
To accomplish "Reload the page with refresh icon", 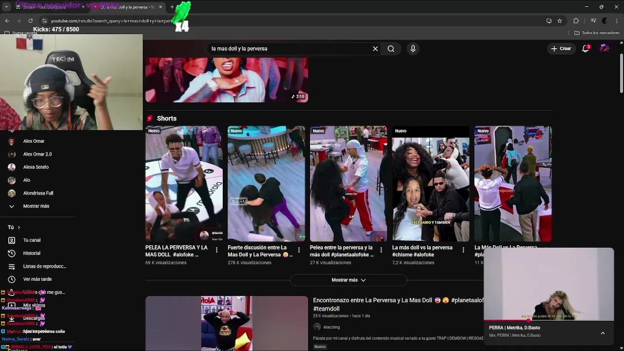I will pos(30,20).
